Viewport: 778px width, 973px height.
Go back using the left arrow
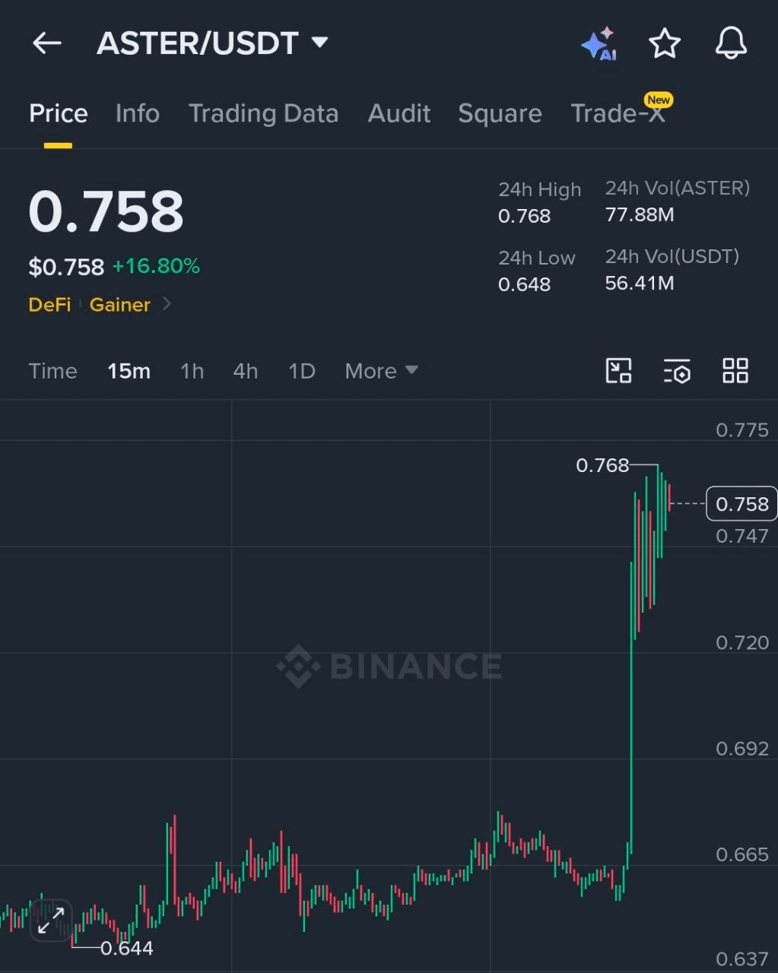[x=47, y=43]
